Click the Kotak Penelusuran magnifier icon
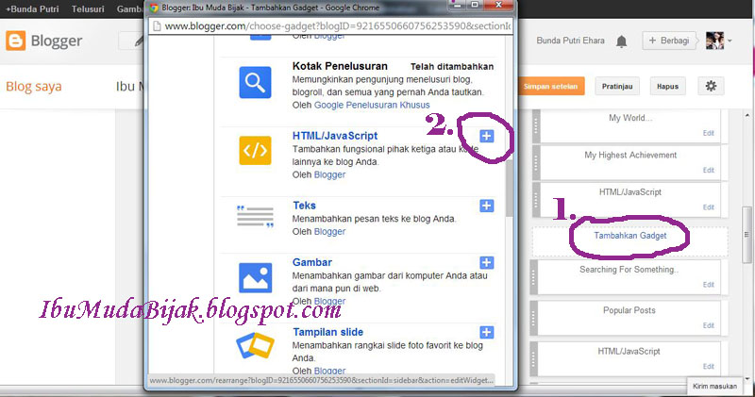The image size is (755, 397). (255, 82)
